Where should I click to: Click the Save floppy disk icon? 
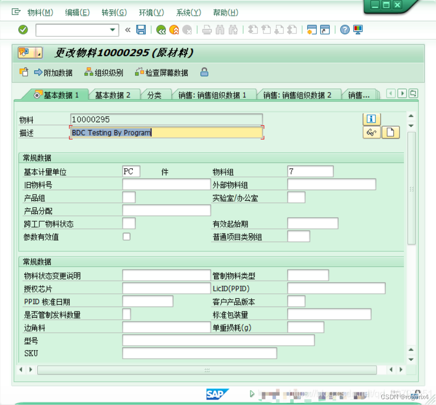pos(141,30)
